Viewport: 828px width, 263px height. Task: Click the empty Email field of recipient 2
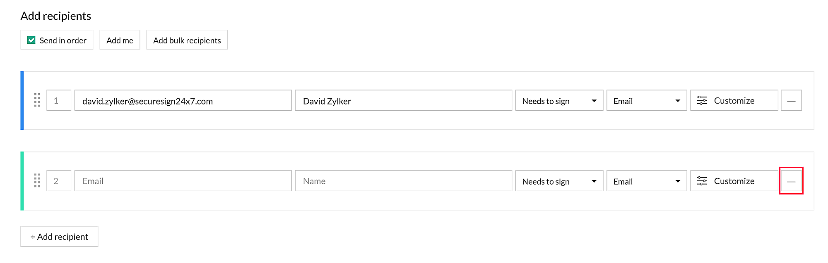coord(183,181)
